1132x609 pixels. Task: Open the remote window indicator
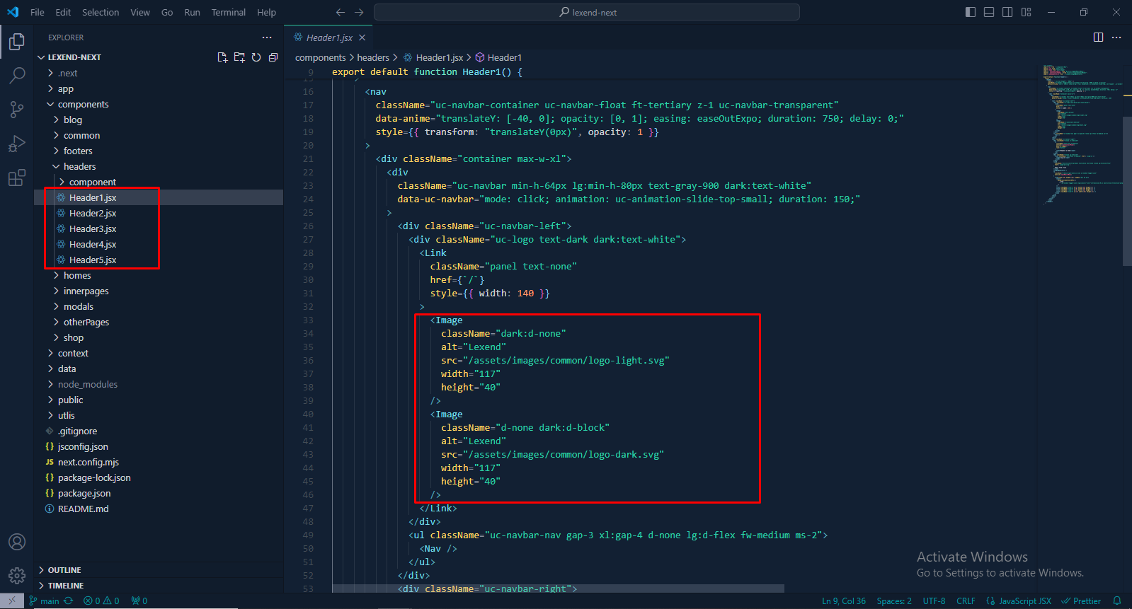click(x=12, y=601)
